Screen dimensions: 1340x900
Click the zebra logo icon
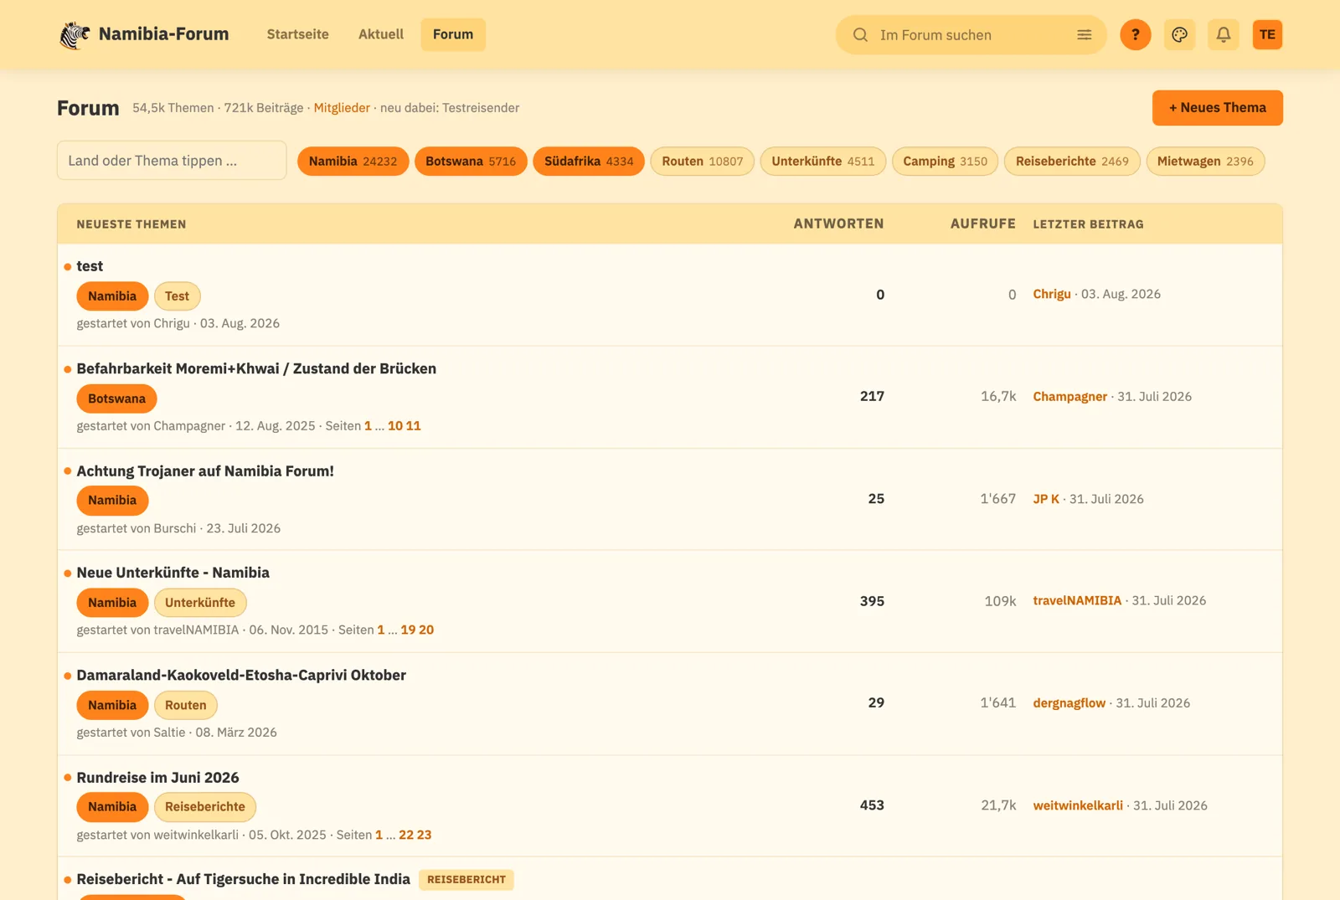[x=75, y=34]
